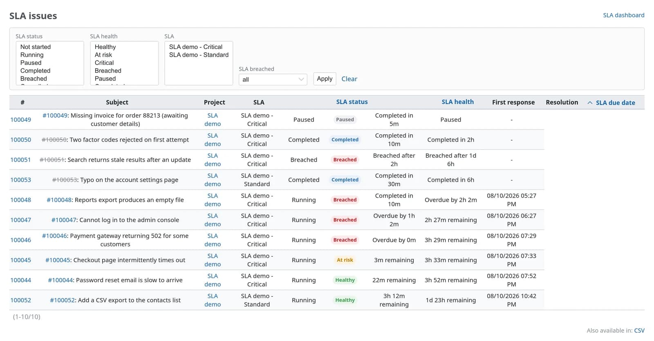The height and width of the screenshot is (341, 654).
Task: Open subject link #100052 CSV export
Action: pos(63,300)
